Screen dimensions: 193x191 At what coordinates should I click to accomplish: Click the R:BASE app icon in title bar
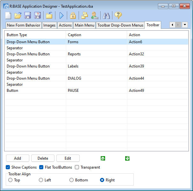click(6, 6)
